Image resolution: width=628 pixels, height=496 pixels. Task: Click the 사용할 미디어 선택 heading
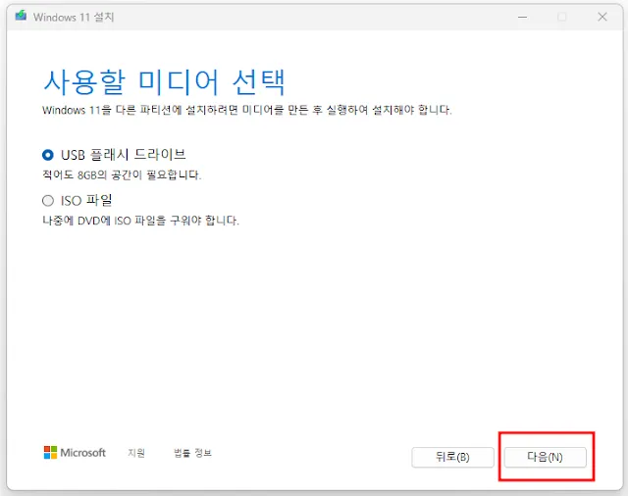[164, 82]
